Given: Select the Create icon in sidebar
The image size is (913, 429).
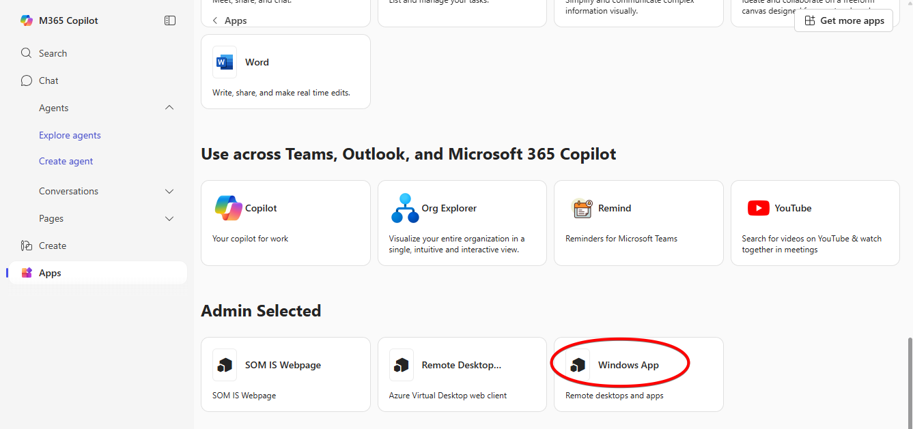Looking at the screenshot, I should point(27,246).
